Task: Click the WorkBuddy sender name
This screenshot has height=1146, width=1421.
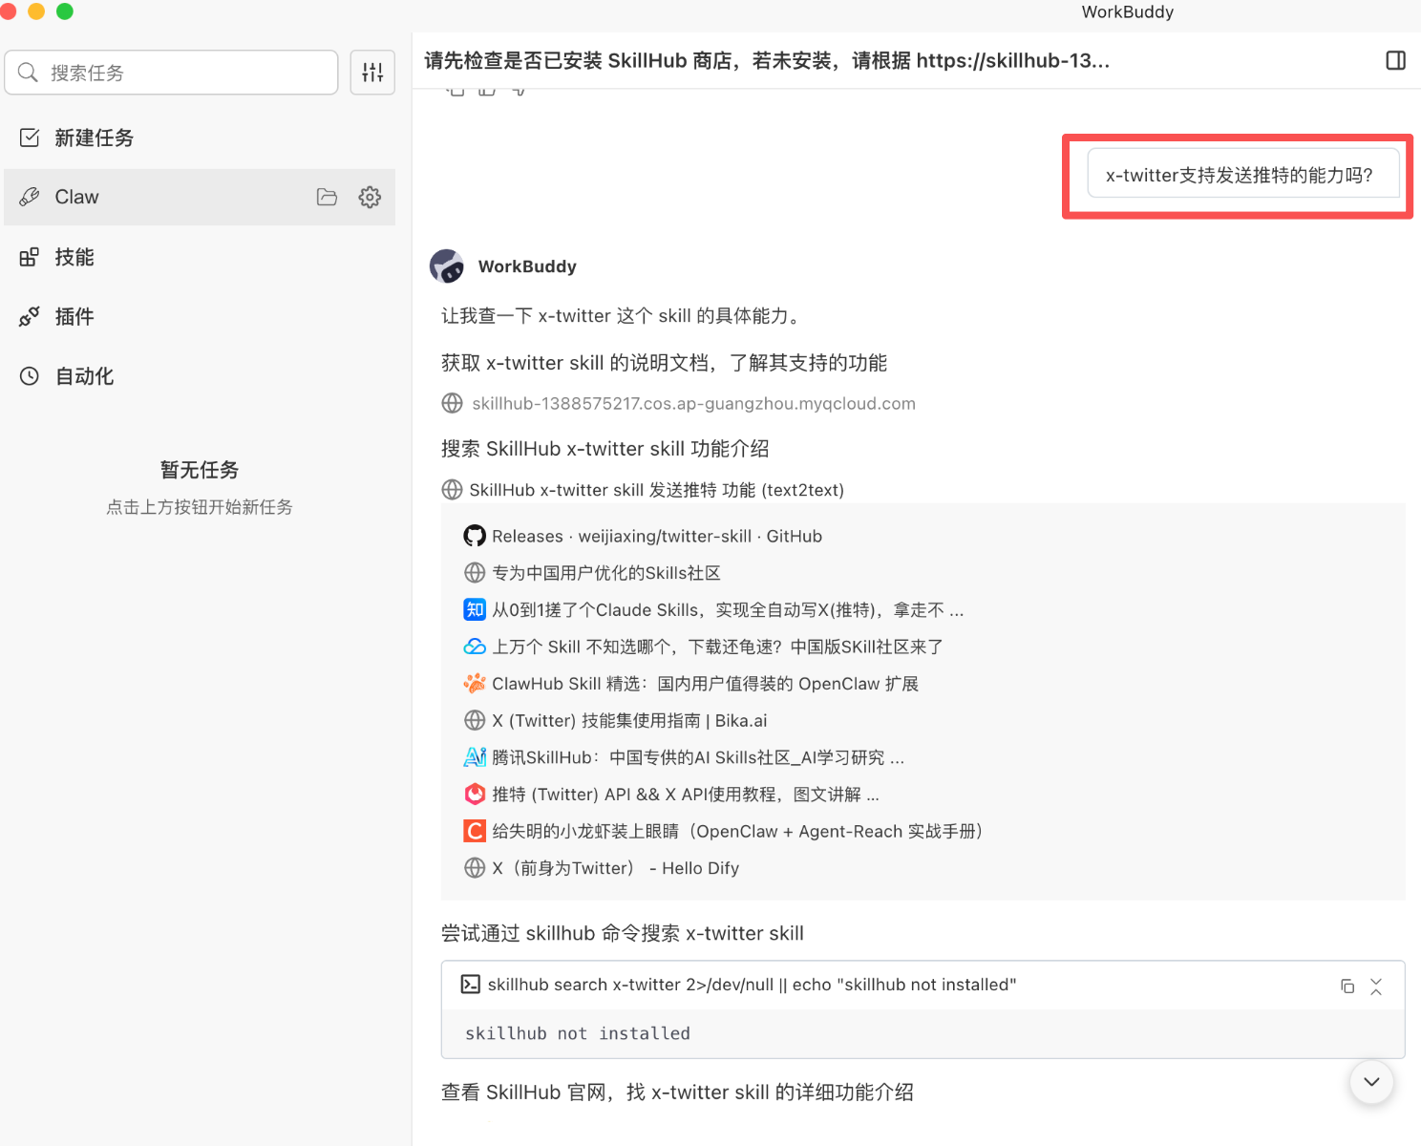Action: tap(527, 266)
